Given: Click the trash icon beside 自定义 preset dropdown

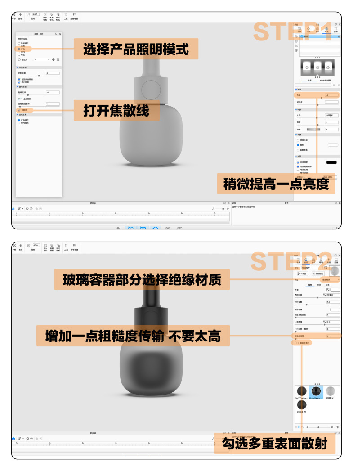Looking at the screenshot, I should pyautogui.click(x=58, y=59).
